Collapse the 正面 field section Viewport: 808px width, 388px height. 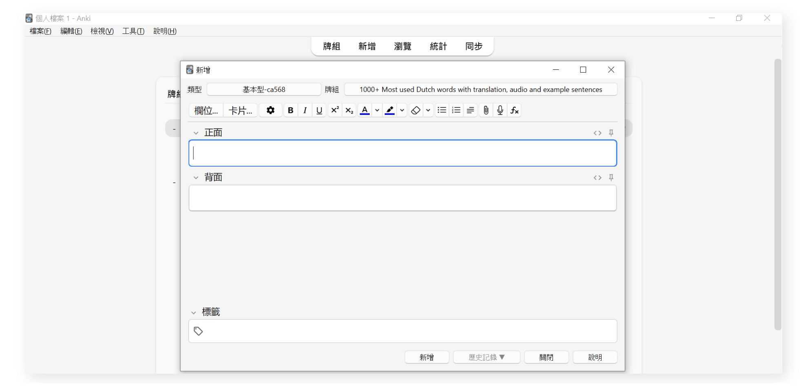[x=196, y=133]
